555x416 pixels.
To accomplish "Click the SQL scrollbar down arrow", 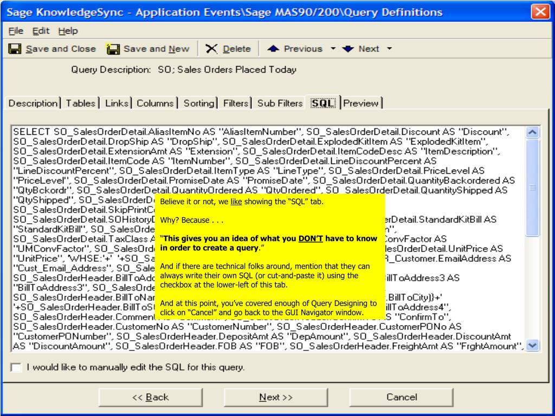I will (x=532, y=345).
